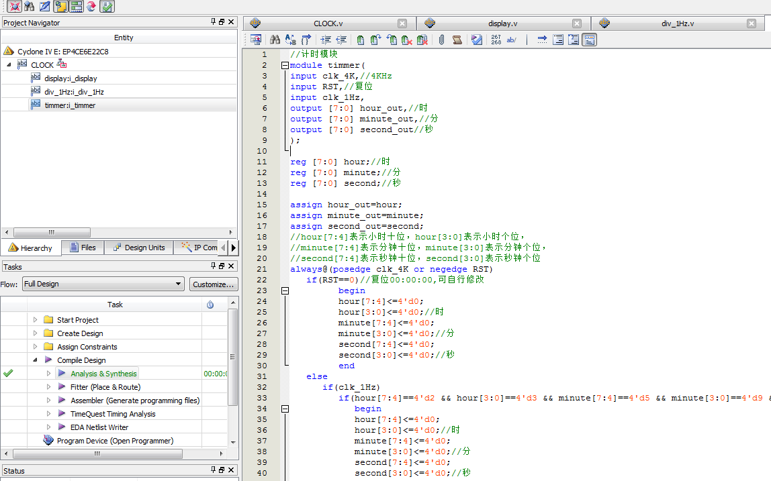Click the paperclip Insert file icon
The height and width of the screenshot is (481, 771).
point(441,40)
